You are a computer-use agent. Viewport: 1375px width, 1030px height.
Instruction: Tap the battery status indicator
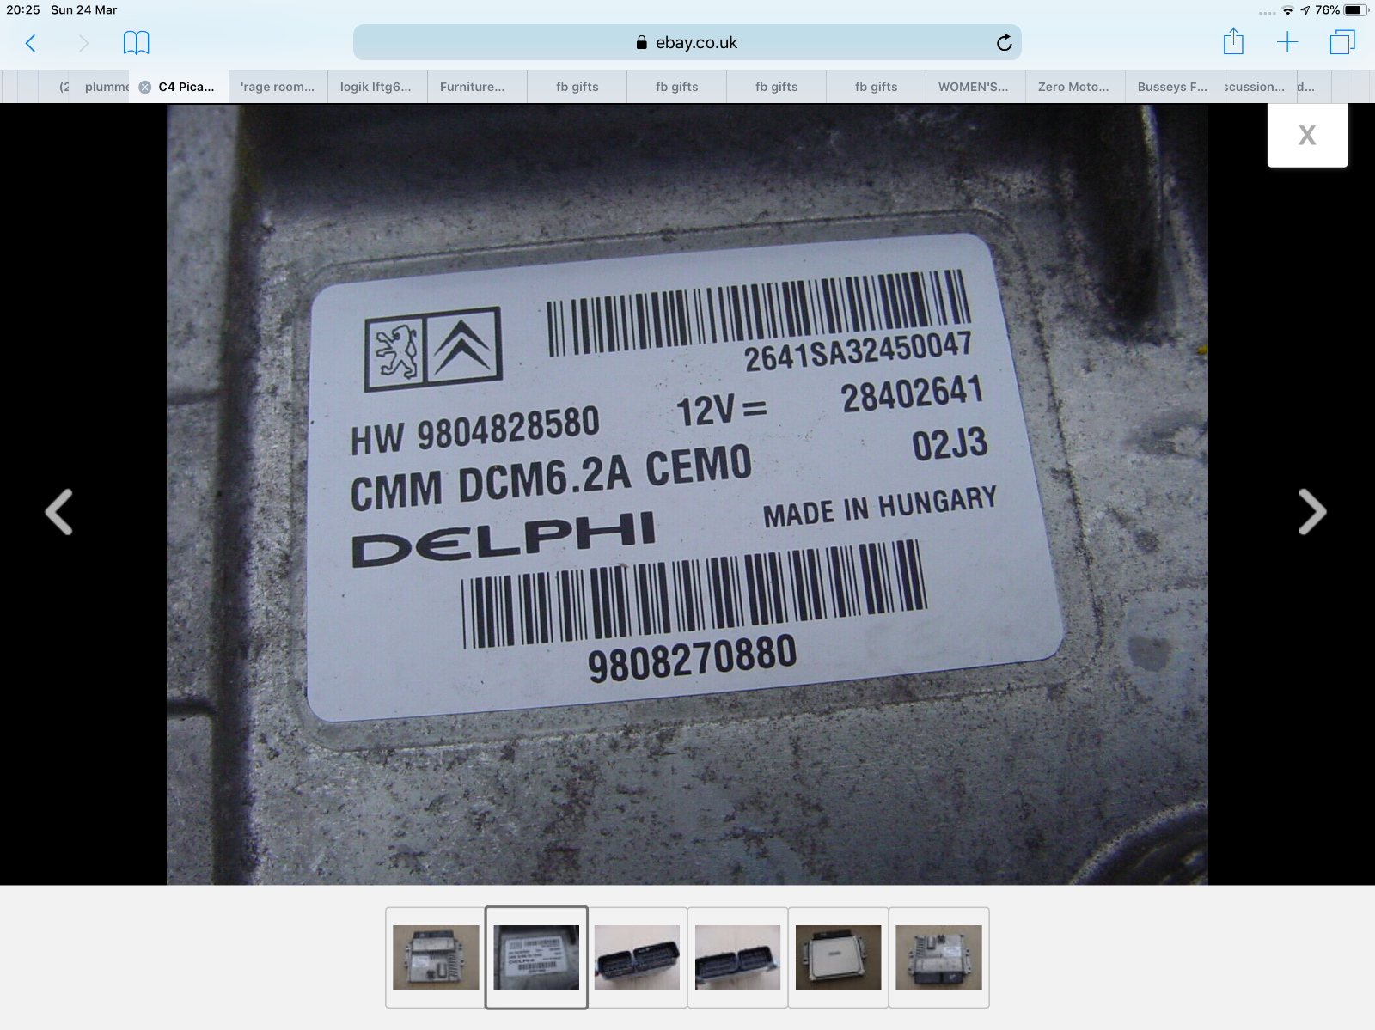[x=1355, y=10]
